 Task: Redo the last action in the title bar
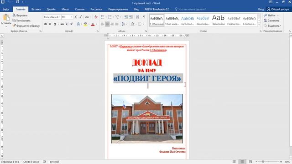coord(17,2)
